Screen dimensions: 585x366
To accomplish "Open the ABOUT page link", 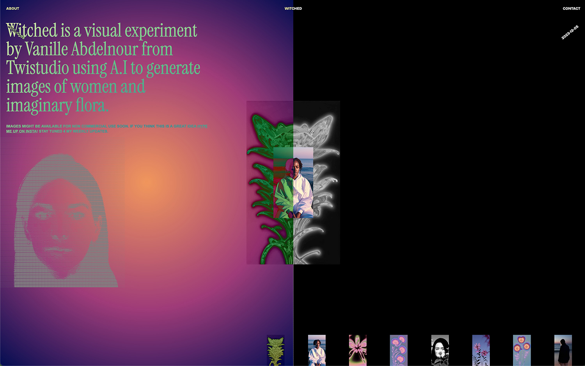I will pyautogui.click(x=12, y=8).
